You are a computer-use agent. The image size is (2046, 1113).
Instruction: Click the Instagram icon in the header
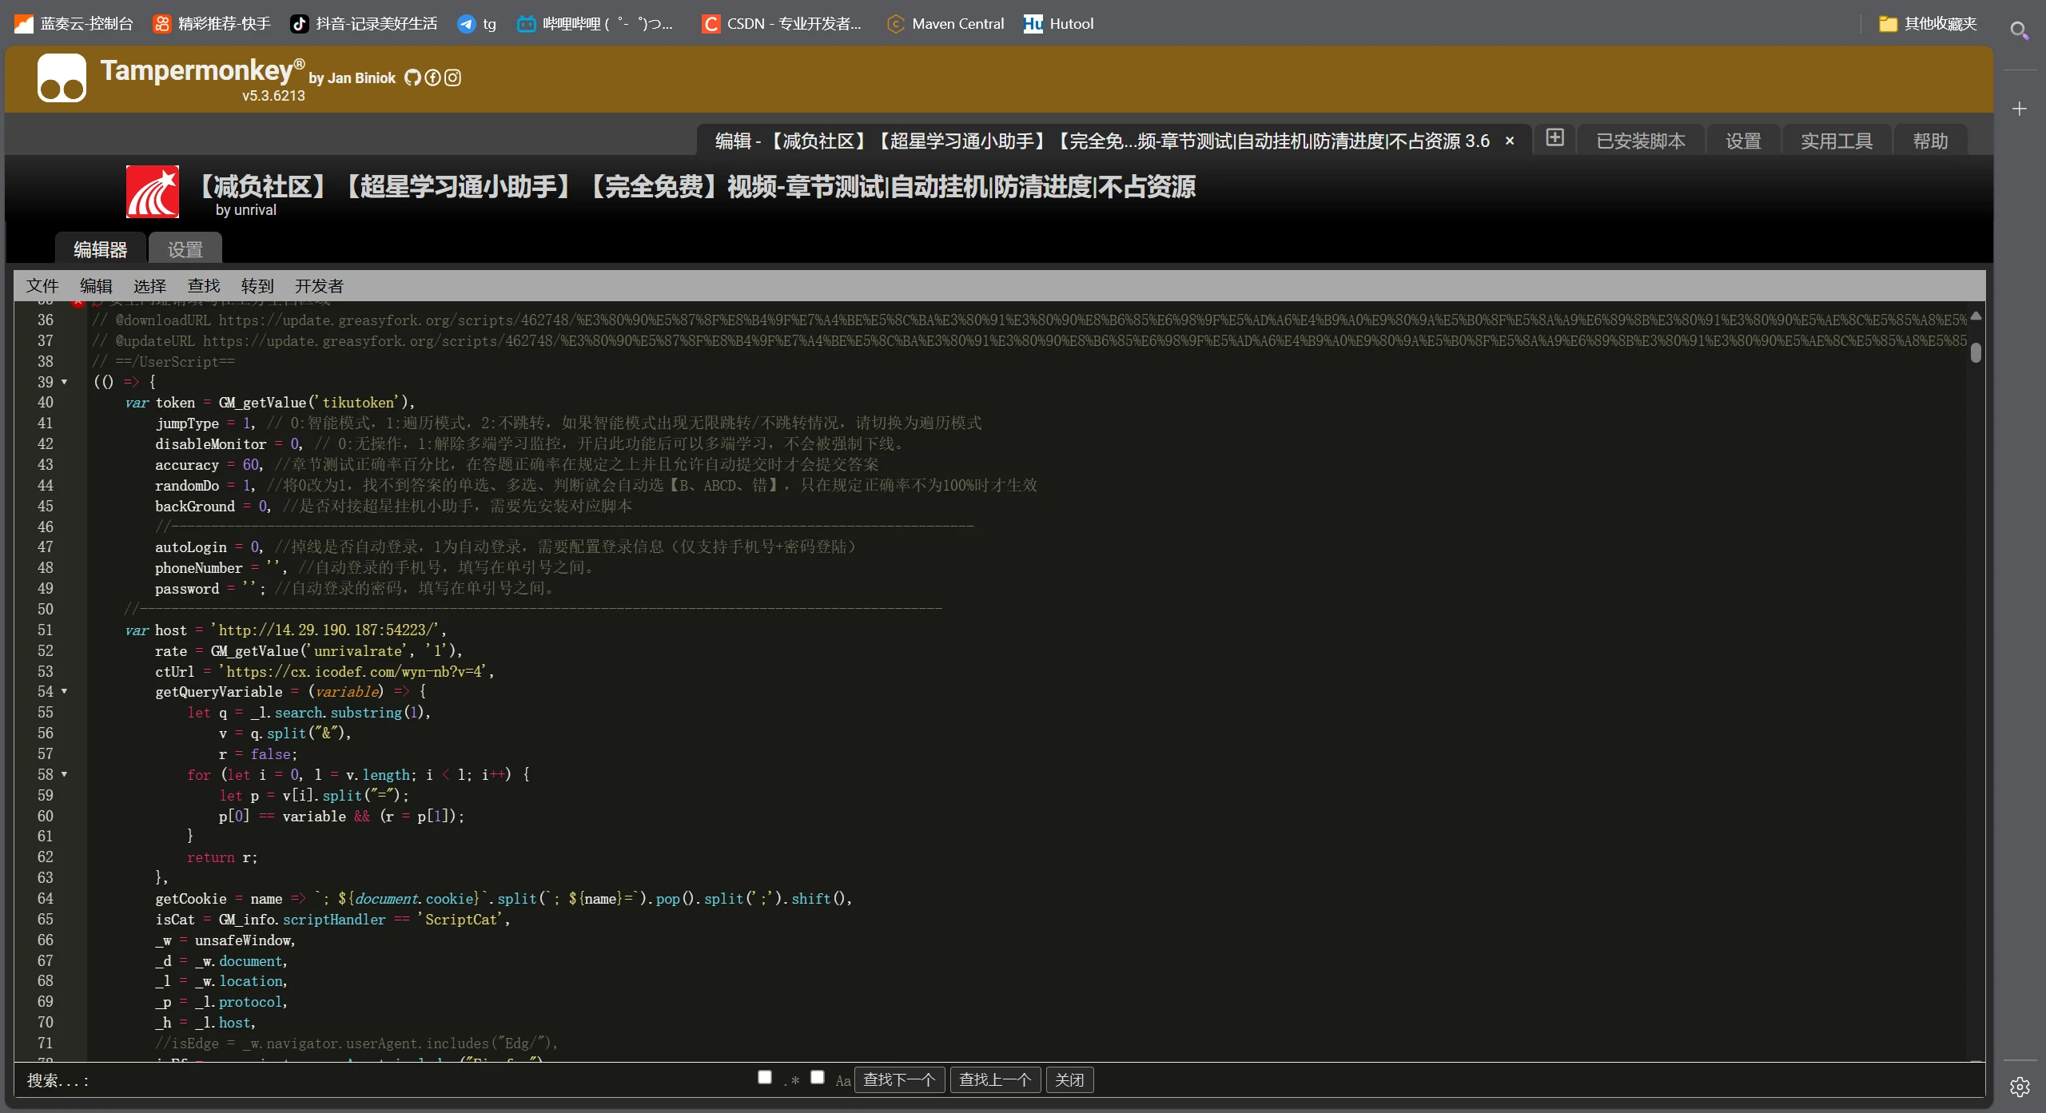point(452,78)
